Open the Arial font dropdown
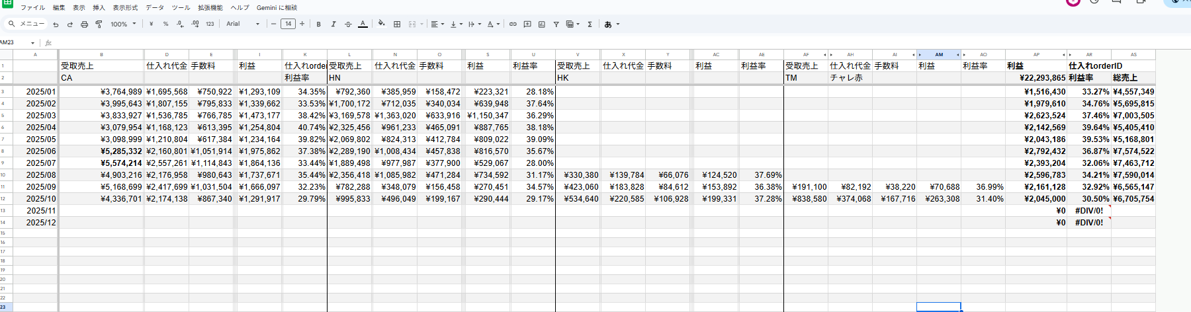 click(x=243, y=24)
